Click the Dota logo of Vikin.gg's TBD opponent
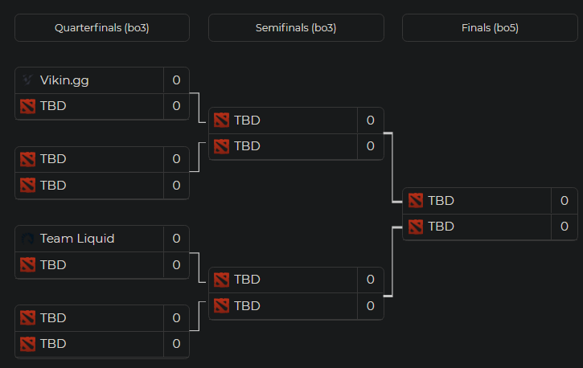583x368 pixels. click(x=28, y=106)
